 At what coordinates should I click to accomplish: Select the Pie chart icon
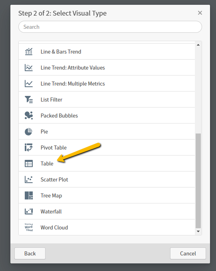tap(28, 132)
